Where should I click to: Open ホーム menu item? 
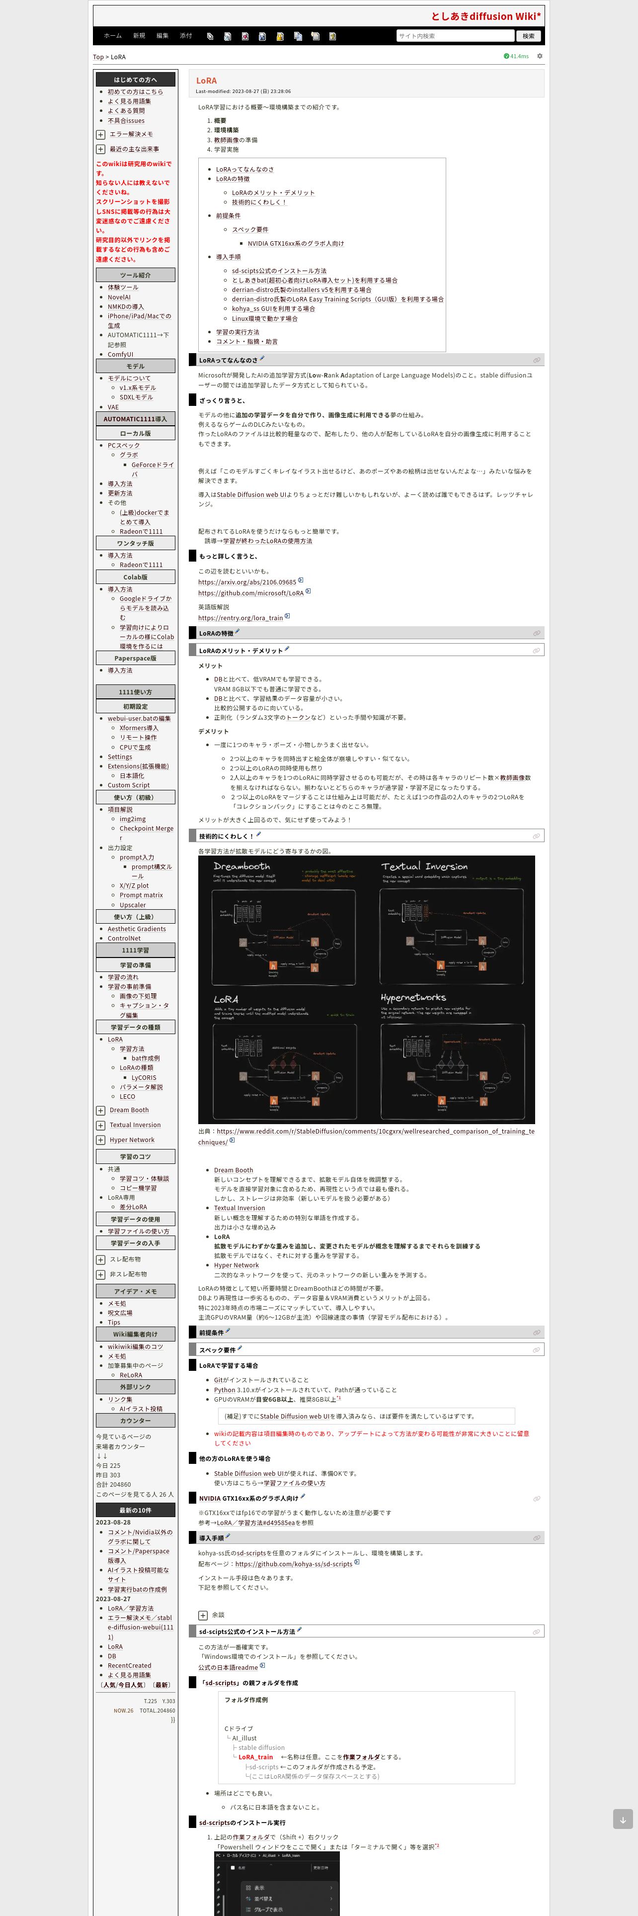click(113, 36)
